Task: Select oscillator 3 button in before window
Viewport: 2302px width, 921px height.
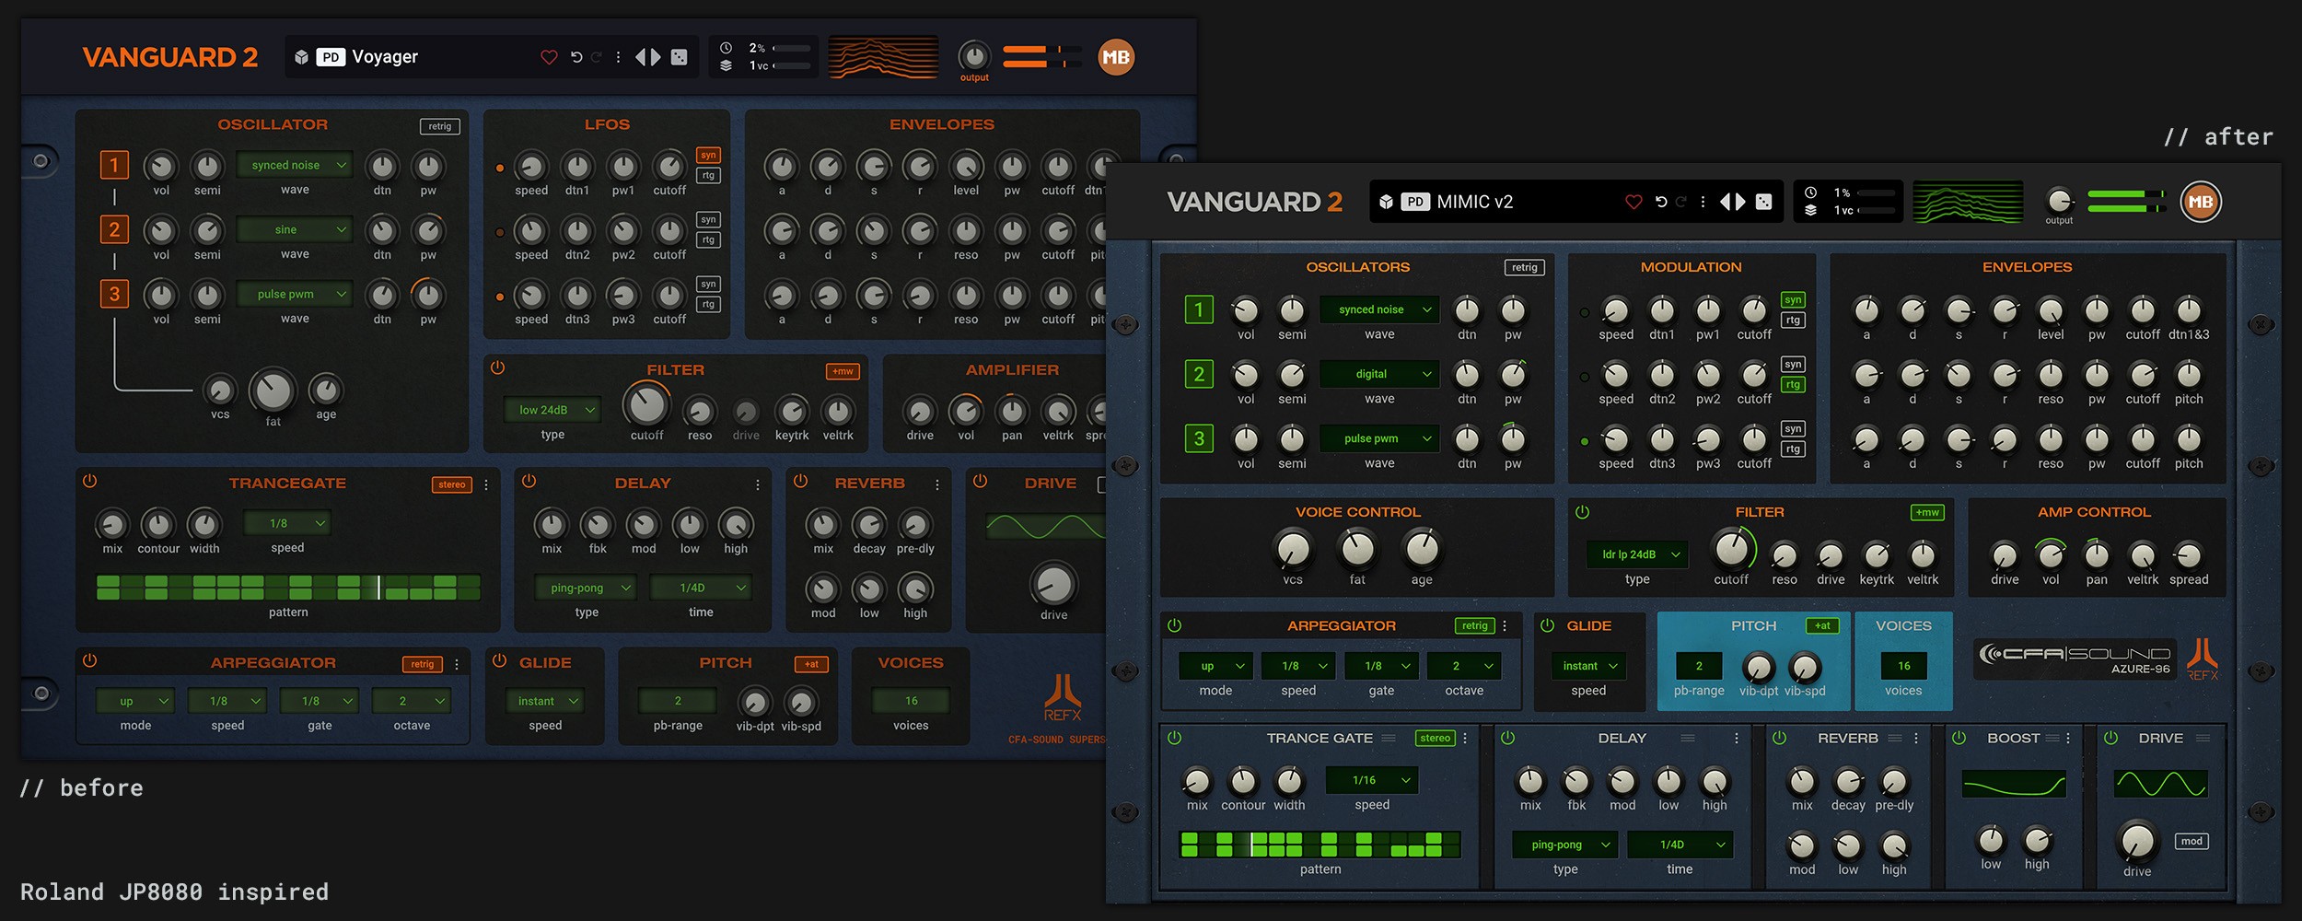Action: 114,294
